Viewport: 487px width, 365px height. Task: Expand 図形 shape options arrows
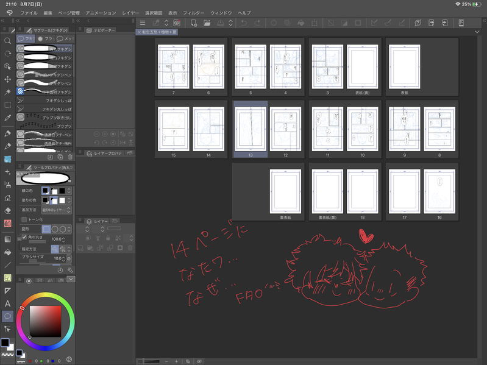tap(69, 229)
